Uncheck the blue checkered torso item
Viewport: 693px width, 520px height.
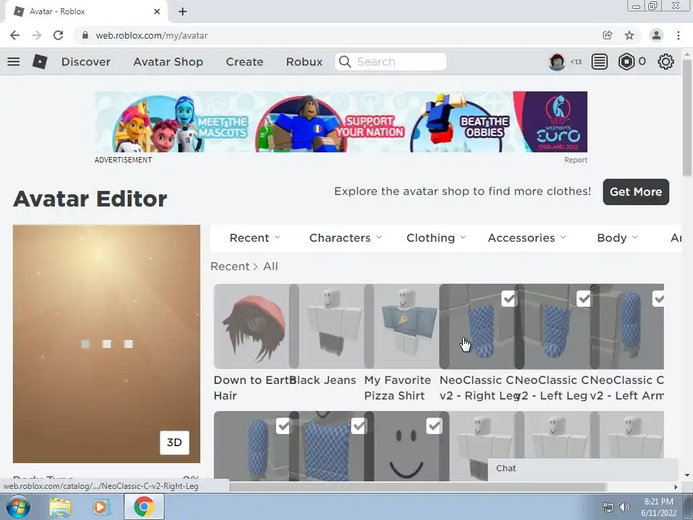point(359,426)
